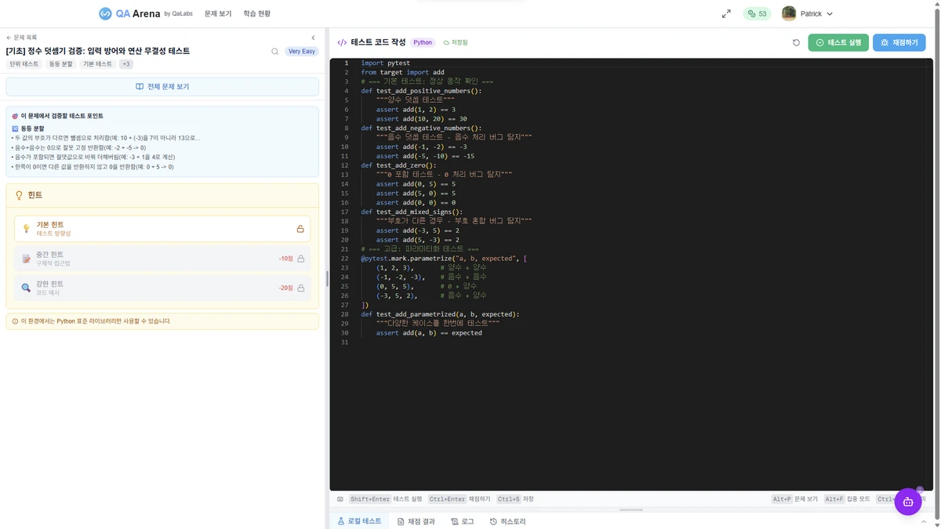Click the search magnifier icon
Viewport: 941px width, 529px height.
pyautogui.click(x=275, y=52)
